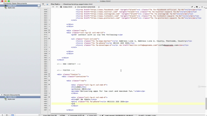The height and width of the screenshot is (116, 207).
Task: Toggle the blue sidebar view icon in footer
Action: 12,115
